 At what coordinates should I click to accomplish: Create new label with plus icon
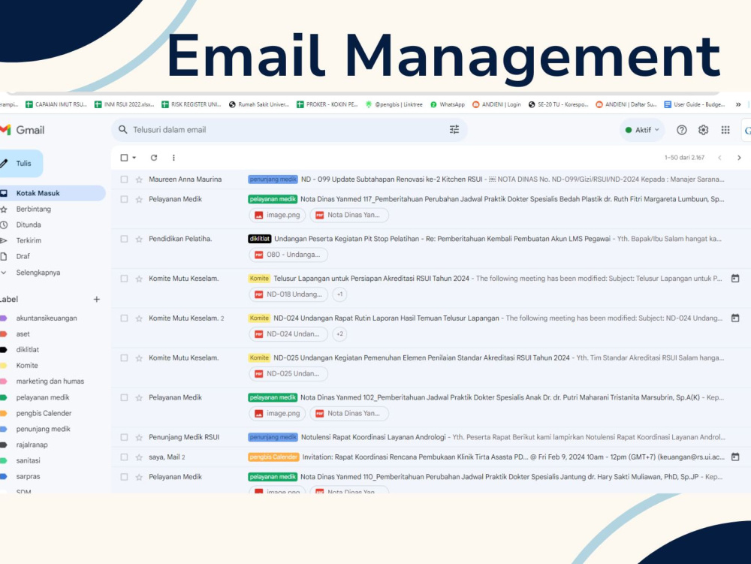pos(96,299)
